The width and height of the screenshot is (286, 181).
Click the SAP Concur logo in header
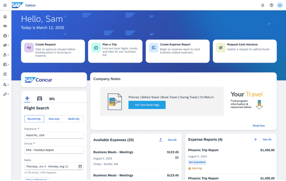point(24,5)
